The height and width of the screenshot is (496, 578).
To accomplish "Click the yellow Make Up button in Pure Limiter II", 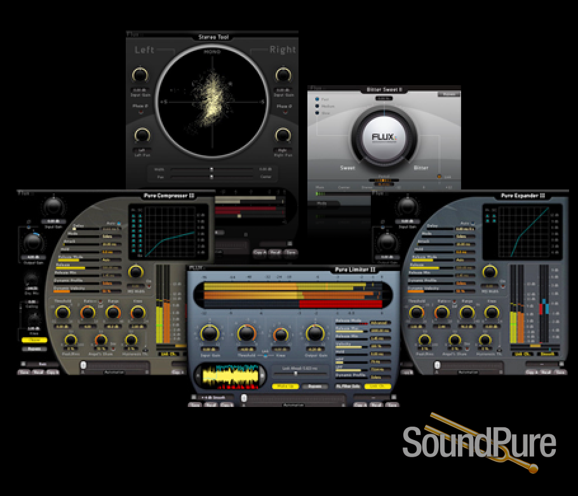I will coord(285,387).
